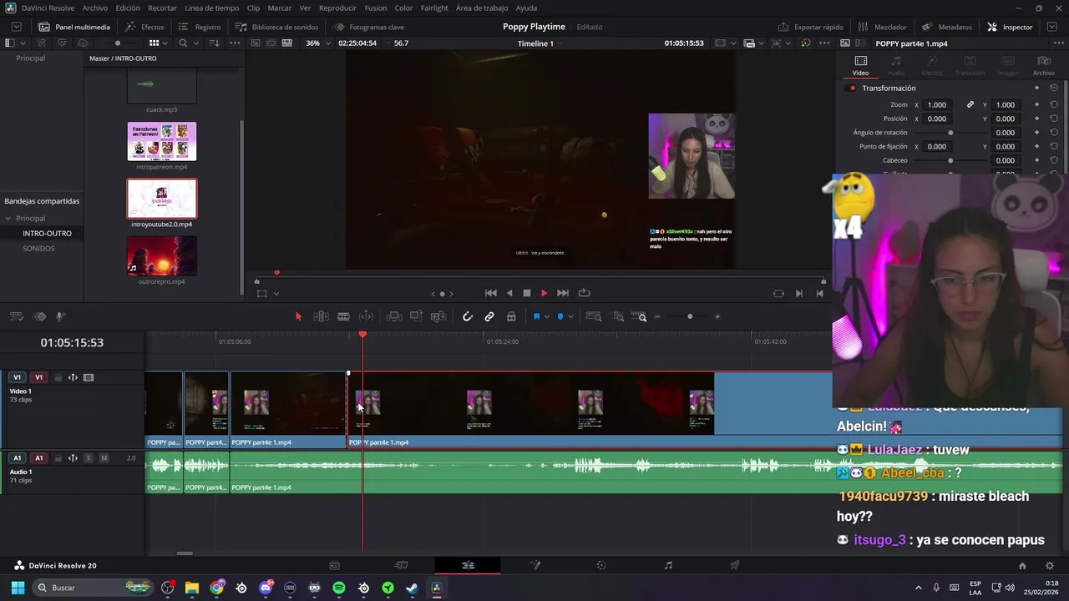Open Spotify from the Windows taskbar
This screenshot has height=601, width=1069.
click(x=339, y=588)
